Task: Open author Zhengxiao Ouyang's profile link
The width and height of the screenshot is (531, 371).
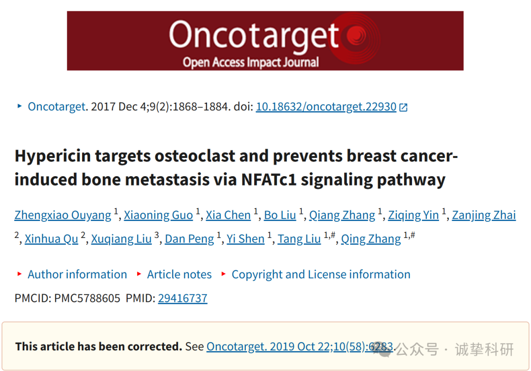Action: (x=62, y=215)
